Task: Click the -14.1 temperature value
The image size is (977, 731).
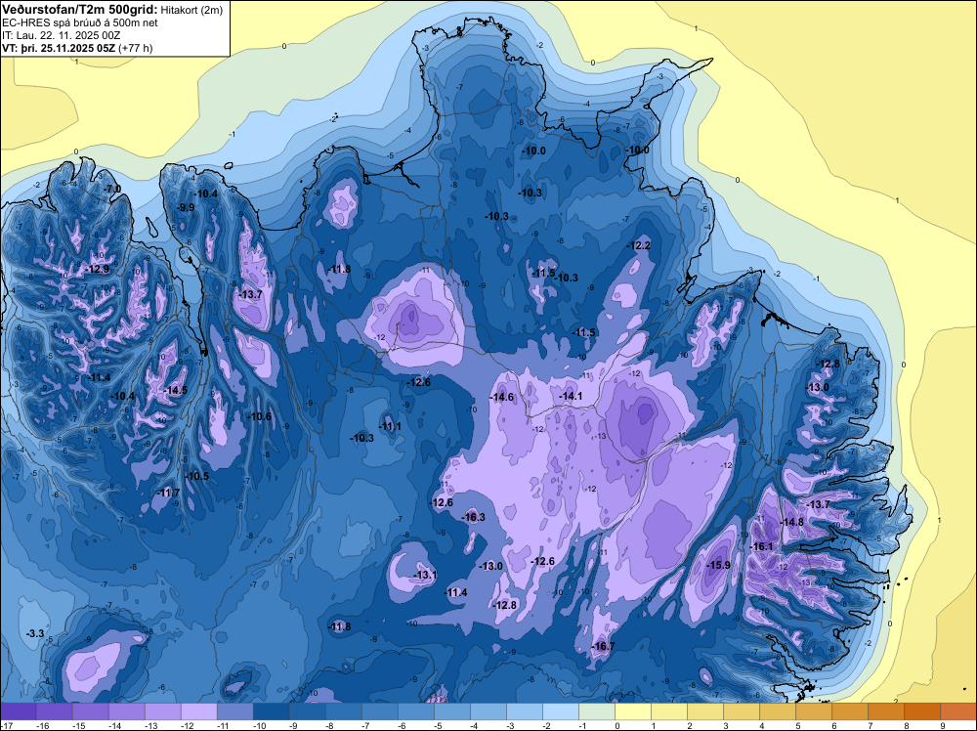Action: 571,397
